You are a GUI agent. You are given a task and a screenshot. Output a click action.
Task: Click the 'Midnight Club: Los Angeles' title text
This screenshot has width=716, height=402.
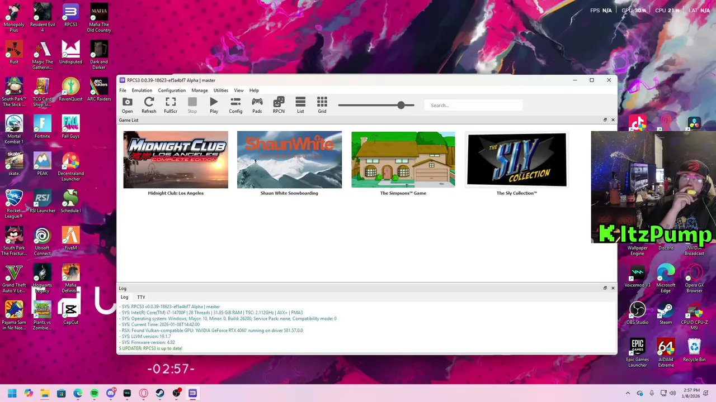click(176, 193)
